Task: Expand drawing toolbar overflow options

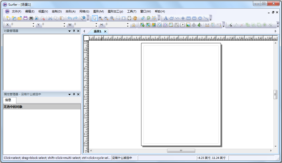Action: tap(211, 19)
